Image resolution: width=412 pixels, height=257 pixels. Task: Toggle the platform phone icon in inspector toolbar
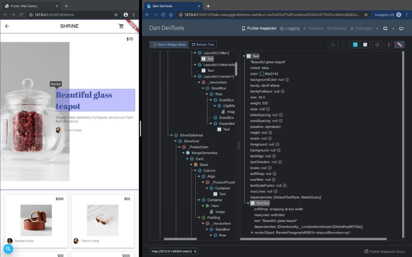tap(343, 45)
